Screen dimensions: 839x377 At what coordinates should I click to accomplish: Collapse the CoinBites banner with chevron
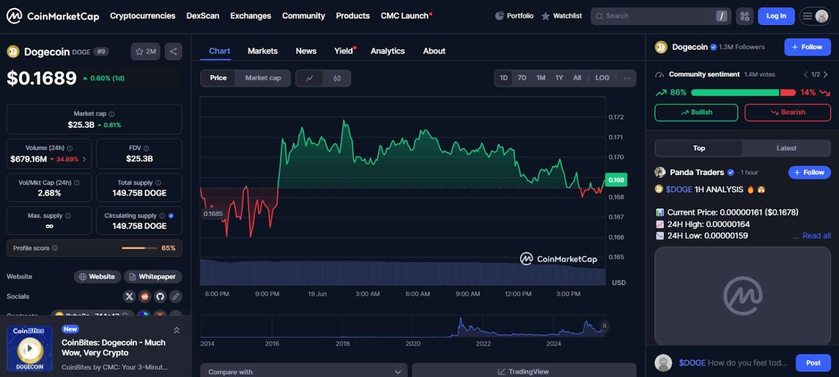point(177,331)
